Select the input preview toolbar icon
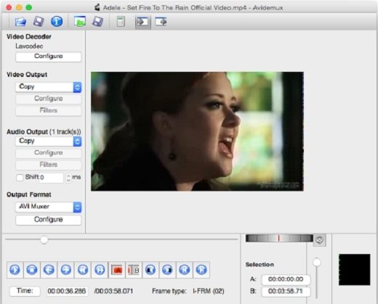This screenshot has height=304, width=378. pyautogui.click(x=143, y=22)
